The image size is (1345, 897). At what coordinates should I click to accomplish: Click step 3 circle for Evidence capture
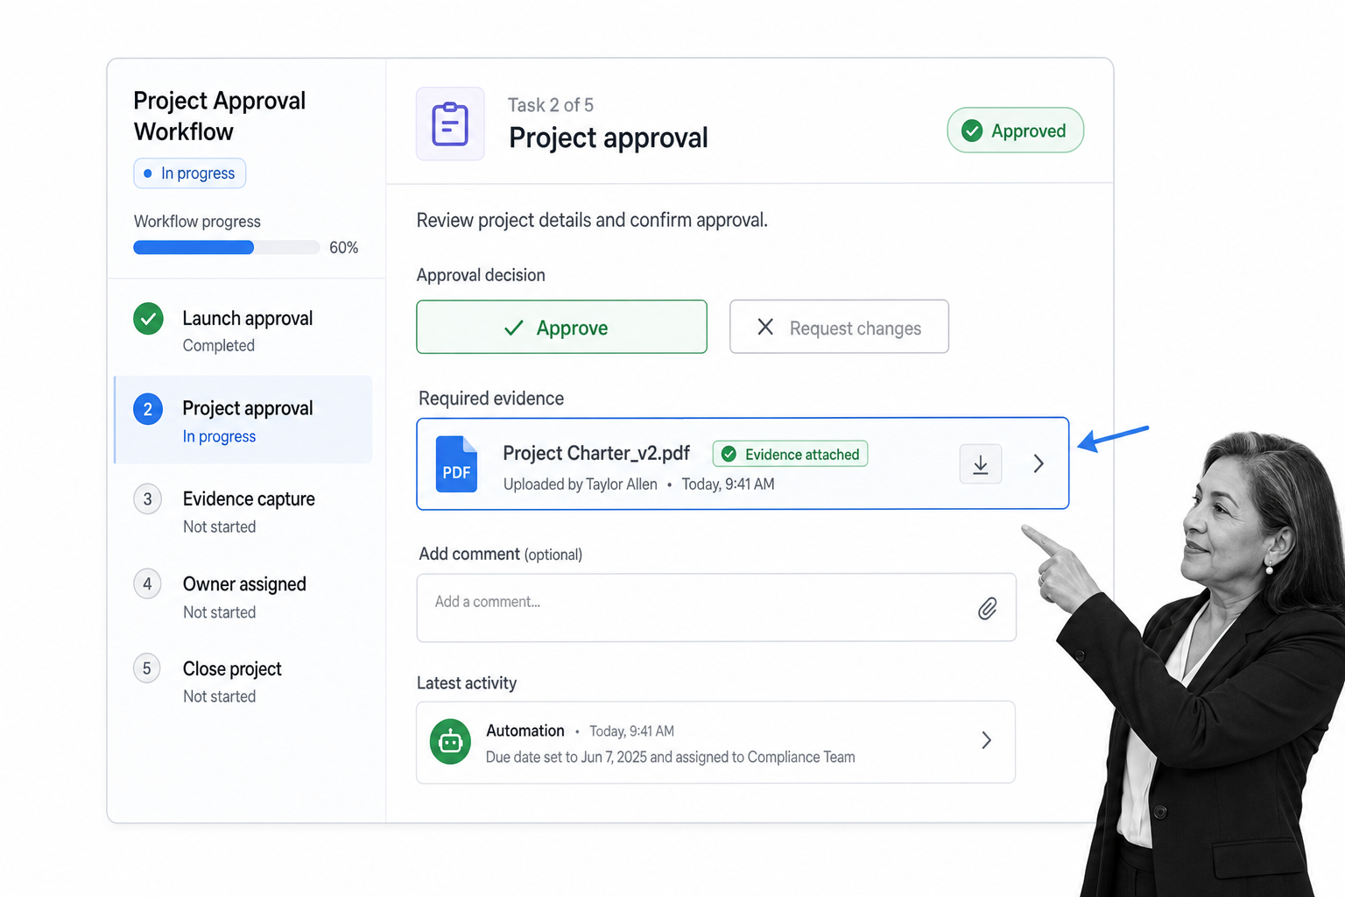[147, 499]
